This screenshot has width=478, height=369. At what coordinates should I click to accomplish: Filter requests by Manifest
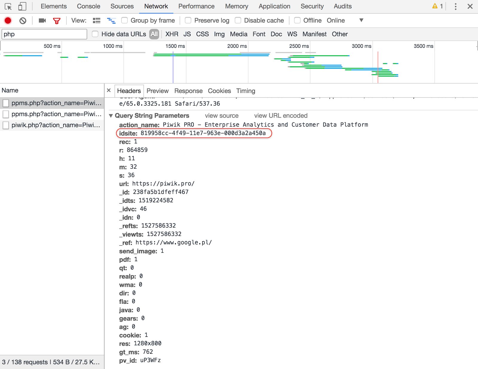tap(315, 34)
